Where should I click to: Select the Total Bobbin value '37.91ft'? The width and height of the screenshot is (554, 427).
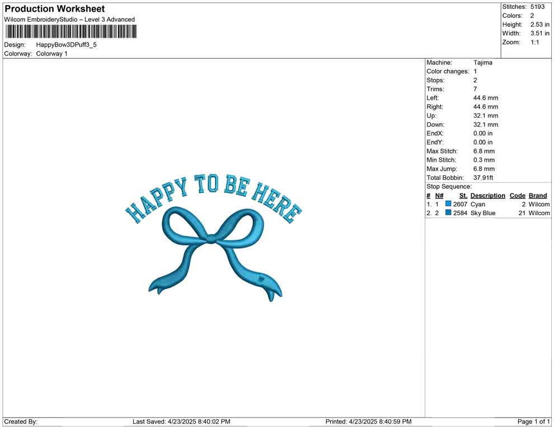(x=483, y=177)
